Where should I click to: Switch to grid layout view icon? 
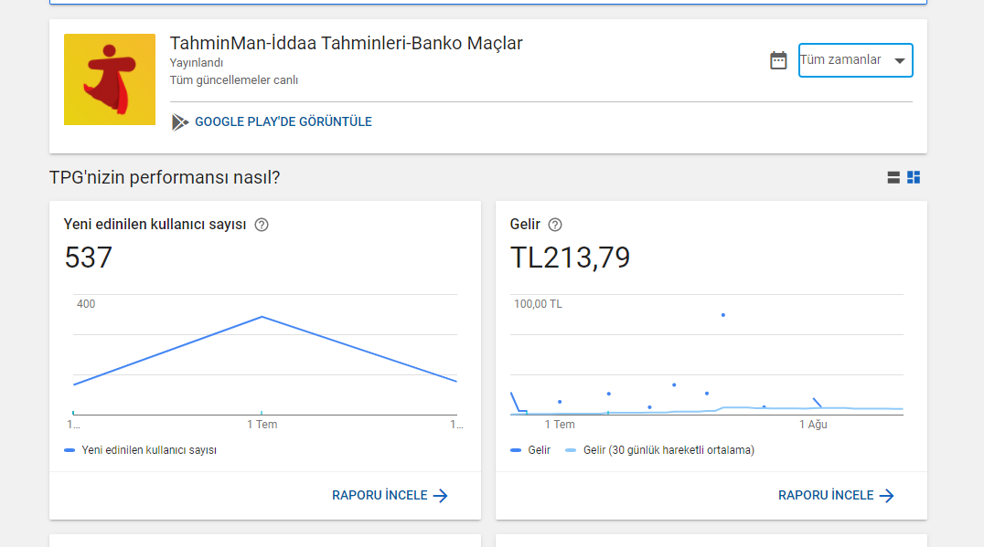pyautogui.click(x=914, y=178)
